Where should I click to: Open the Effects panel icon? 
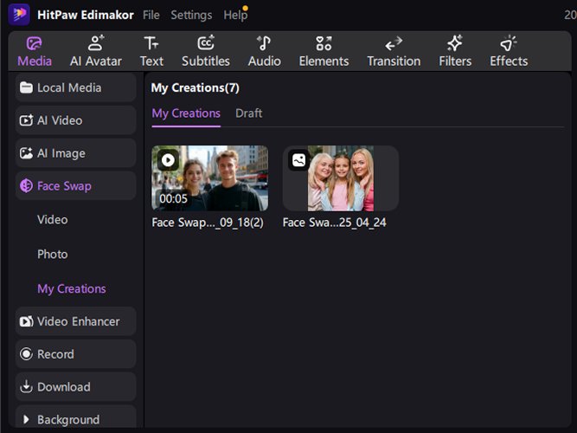[x=509, y=43]
